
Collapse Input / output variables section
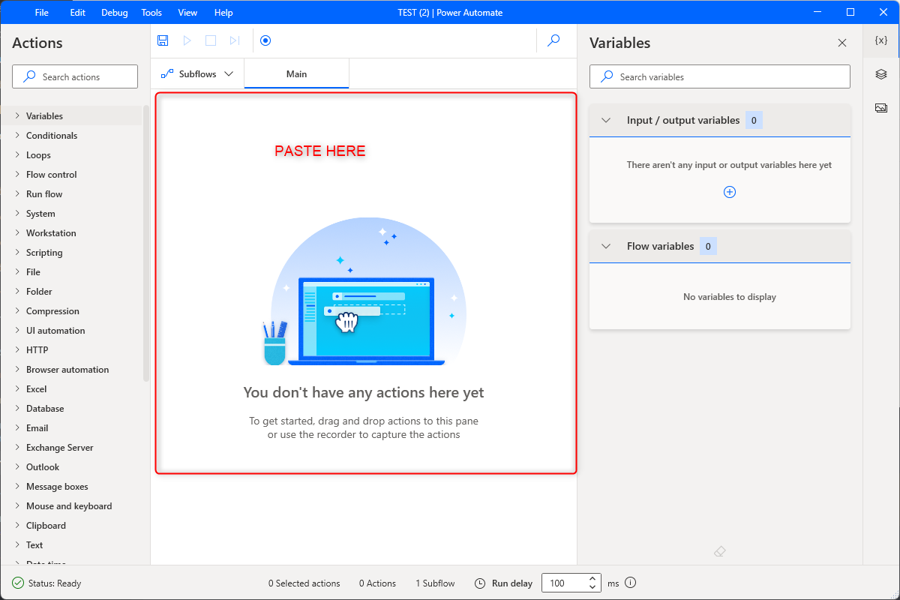607,120
